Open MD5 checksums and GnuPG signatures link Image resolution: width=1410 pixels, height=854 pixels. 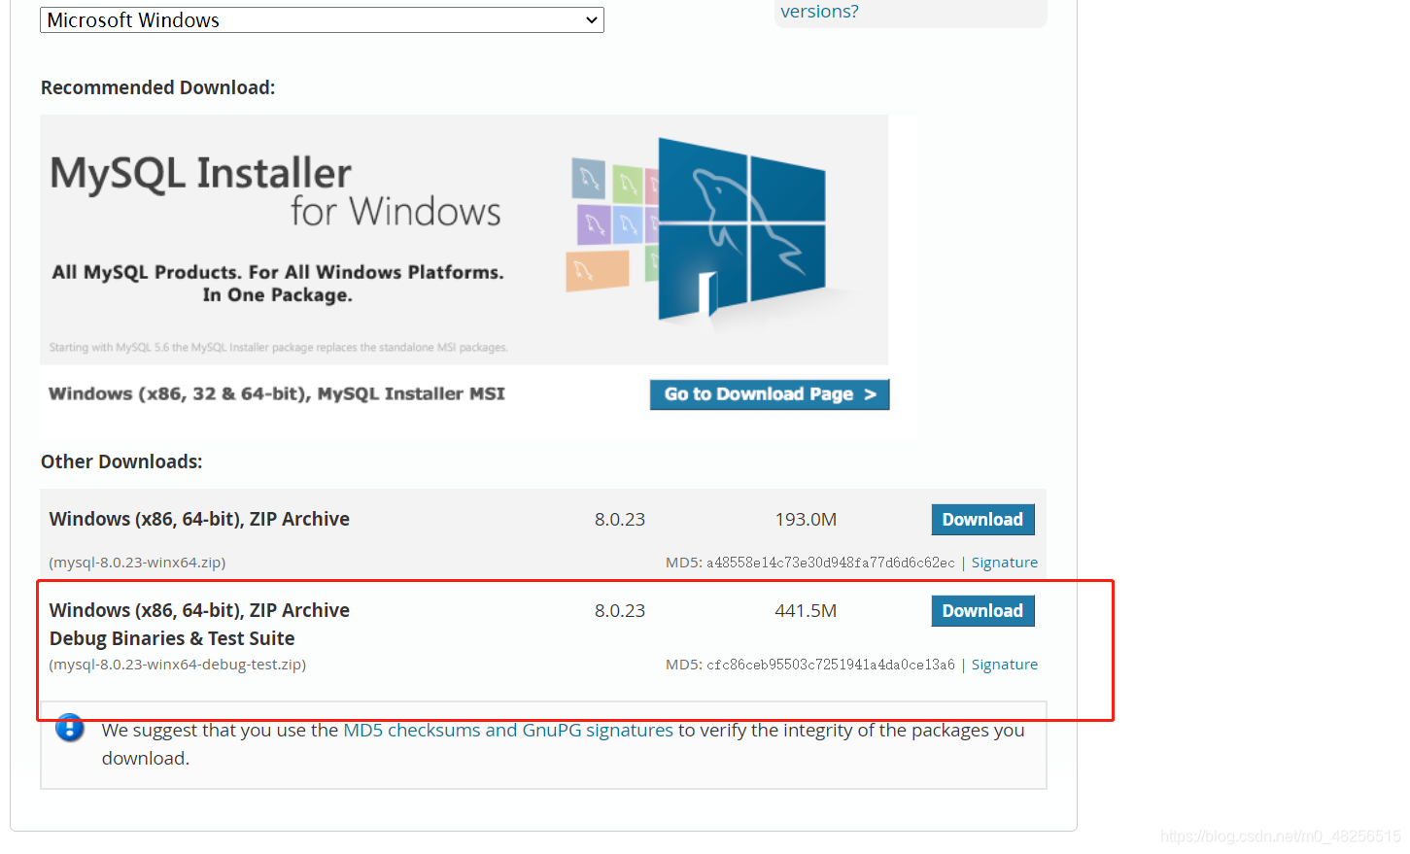508,731
